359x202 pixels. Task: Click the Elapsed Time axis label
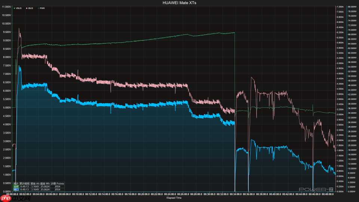pyautogui.click(x=174, y=198)
